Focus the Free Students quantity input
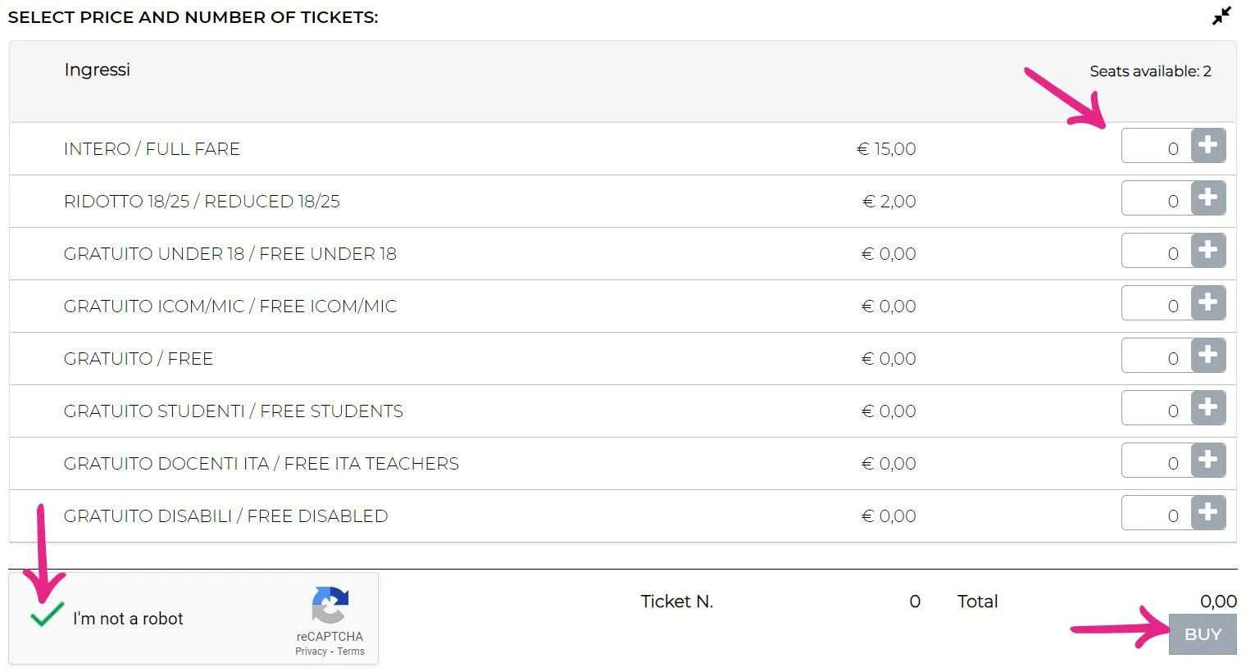1255x672 pixels. [1156, 411]
